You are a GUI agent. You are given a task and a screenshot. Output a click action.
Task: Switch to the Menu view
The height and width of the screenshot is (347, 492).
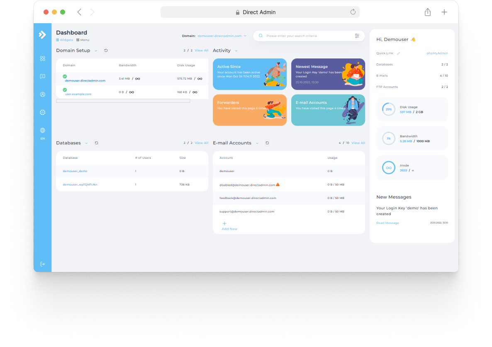(x=83, y=40)
